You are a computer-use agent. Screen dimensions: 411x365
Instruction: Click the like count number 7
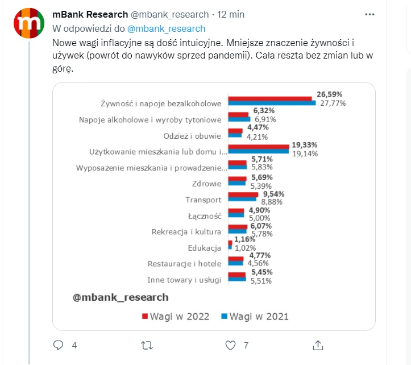pyautogui.click(x=246, y=346)
